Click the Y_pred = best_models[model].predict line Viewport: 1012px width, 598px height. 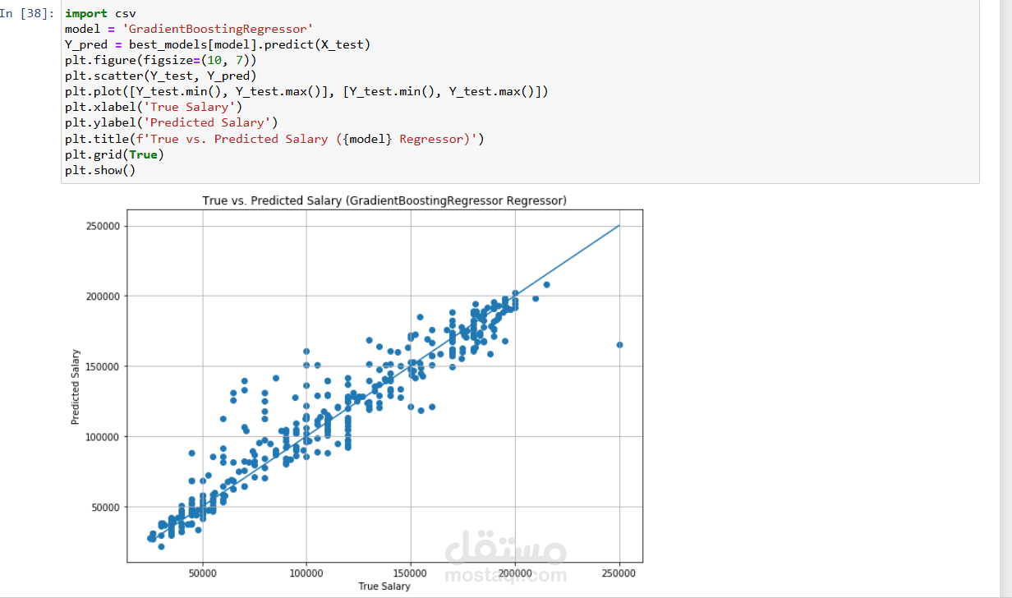pos(218,44)
